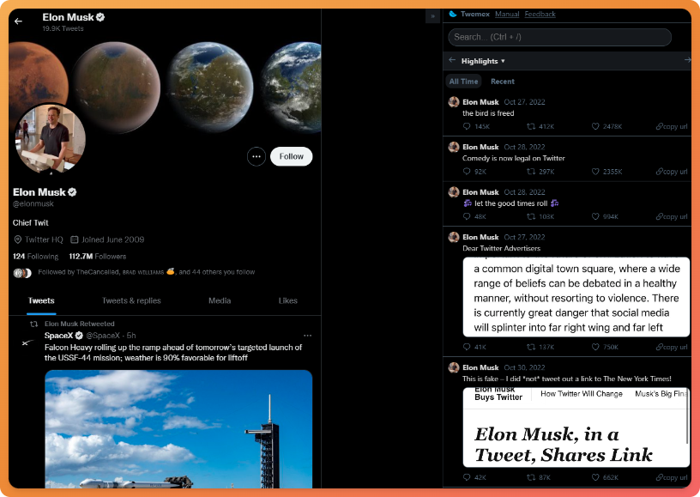Copy url of the 'This is fake' tweet
This screenshot has height=497, width=700.
pyautogui.click(x=672, y=477)
